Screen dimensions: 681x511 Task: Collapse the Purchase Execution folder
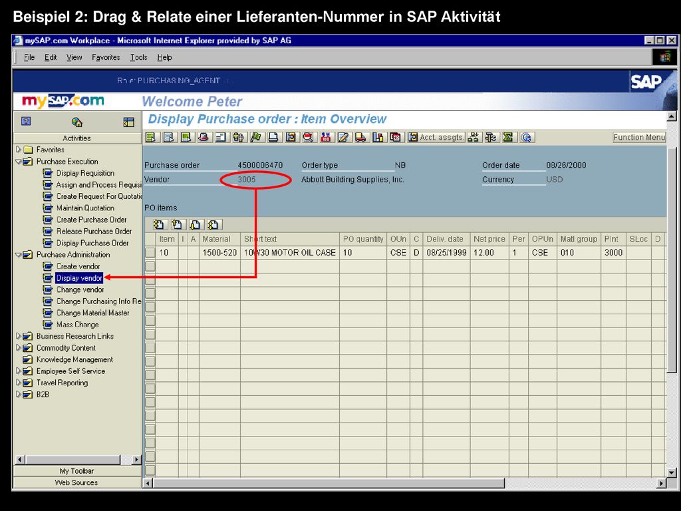coord(18,161)
